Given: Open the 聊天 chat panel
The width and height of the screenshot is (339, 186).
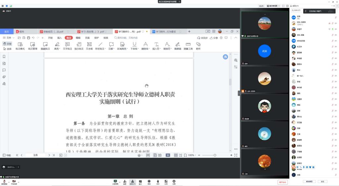Looking at the screenshot, I should (x=140, y=182).
